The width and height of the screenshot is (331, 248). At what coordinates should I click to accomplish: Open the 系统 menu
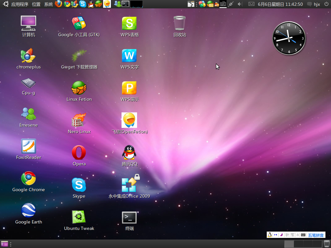[x=48, y=4]
